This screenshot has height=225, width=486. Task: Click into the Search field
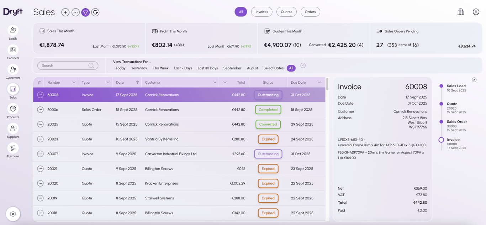pos(64,66)
